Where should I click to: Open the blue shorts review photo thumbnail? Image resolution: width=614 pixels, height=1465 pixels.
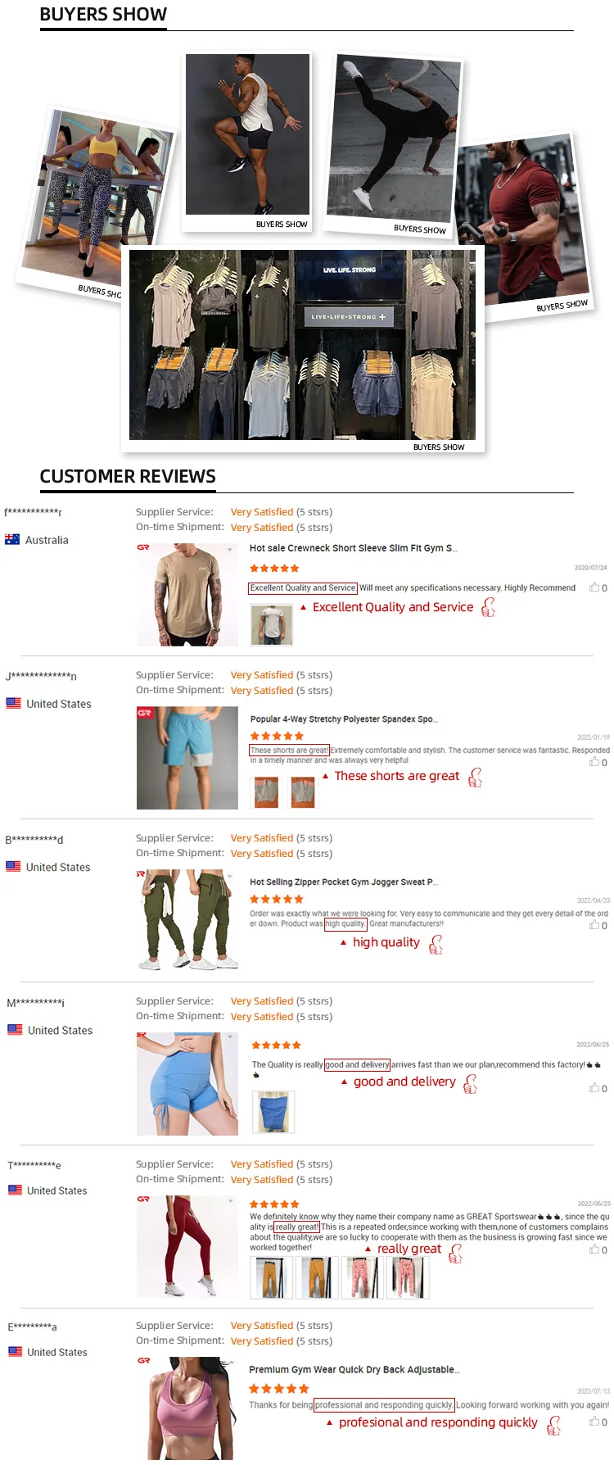point(273,1111)
